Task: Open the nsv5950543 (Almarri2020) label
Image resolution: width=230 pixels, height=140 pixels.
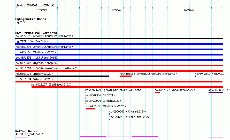Action: tap(127, 111)
